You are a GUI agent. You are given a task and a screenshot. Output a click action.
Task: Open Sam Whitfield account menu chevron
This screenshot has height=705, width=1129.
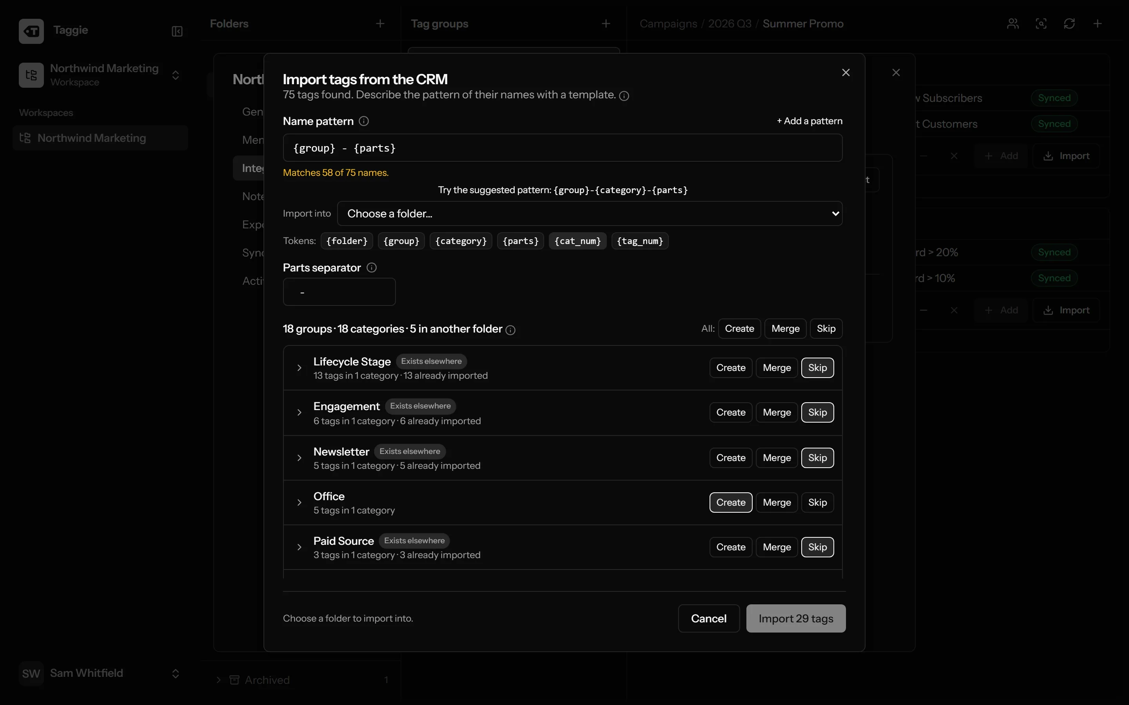pos(175,673)
